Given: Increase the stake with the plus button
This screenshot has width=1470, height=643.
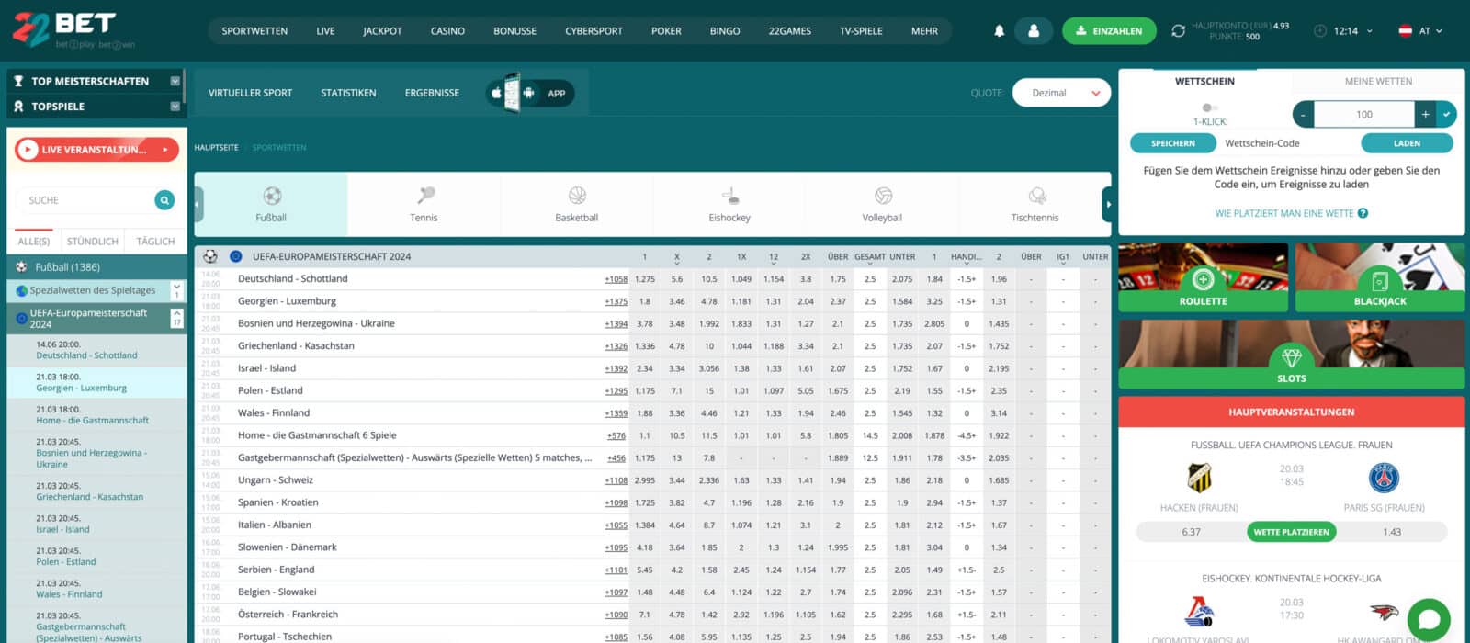Looking at the screenshot, I should pyautogui.click(x=1426, y=115).
